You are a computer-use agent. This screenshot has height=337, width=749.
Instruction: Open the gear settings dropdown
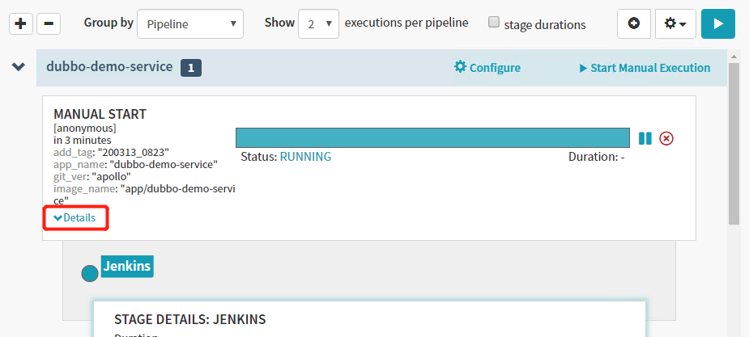tap(675, 24)
